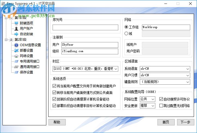Screen dimensions: 197x133
Task: Open 通用调用接口 tree item
Action: click(x=29, y=67)
